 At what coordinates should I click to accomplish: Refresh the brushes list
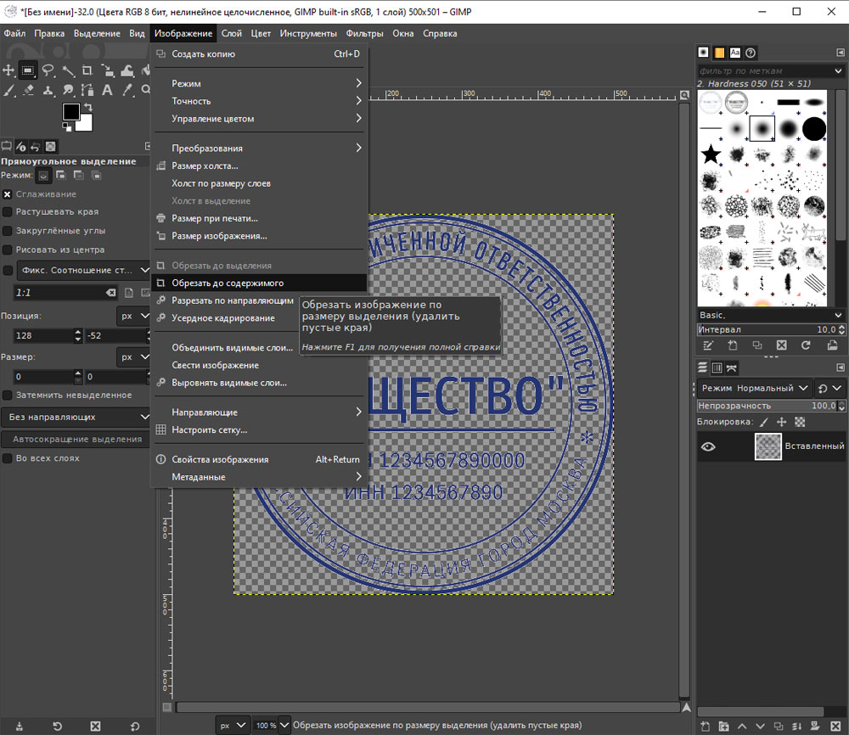click(x=806, y=345)
